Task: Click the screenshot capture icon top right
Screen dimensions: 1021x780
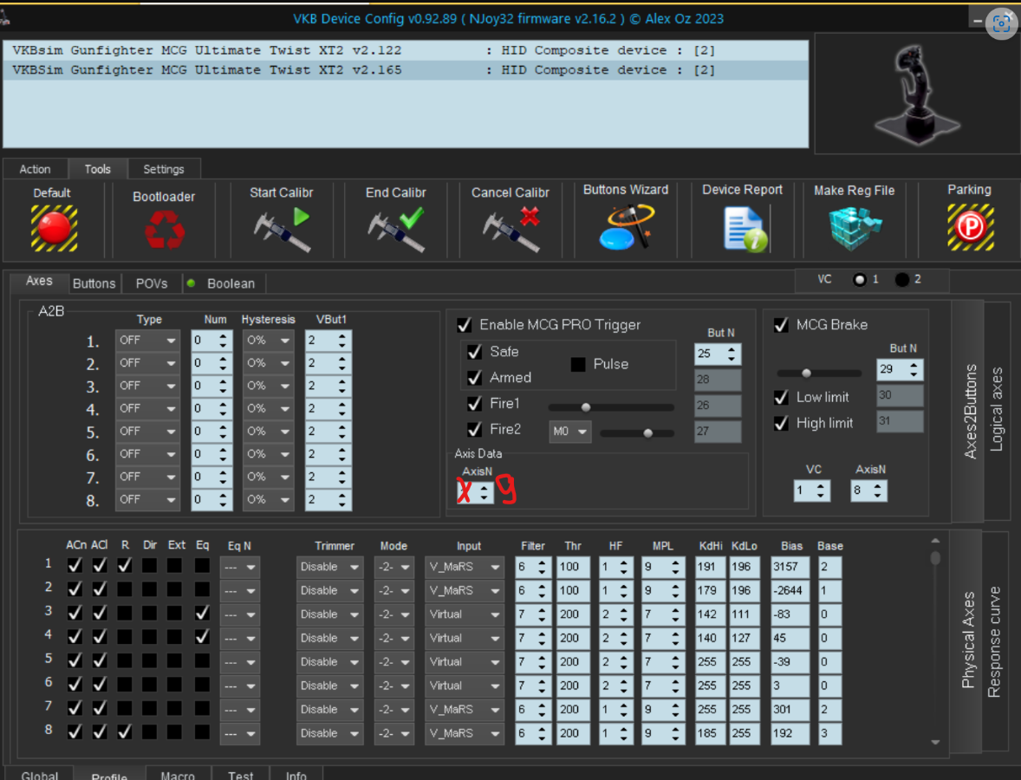Action: (1001, 23)
